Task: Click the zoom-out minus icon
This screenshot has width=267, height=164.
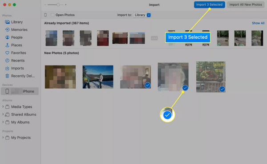Action: tap(45, 5)
